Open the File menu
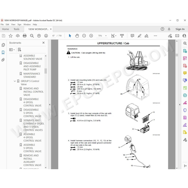Screen dimensions: 188x188 coord(2,24)
